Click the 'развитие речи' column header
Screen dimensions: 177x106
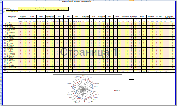coord(23,17)
